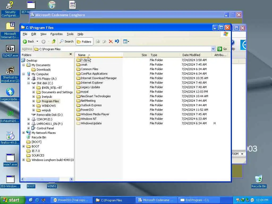Collapse the My Computer tree node
This screenshot has width=272, height=204.
[23, 74]
